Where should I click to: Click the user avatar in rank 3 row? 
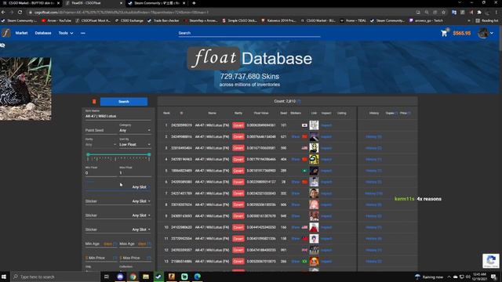pyautogui.click(x=314, y=148)
